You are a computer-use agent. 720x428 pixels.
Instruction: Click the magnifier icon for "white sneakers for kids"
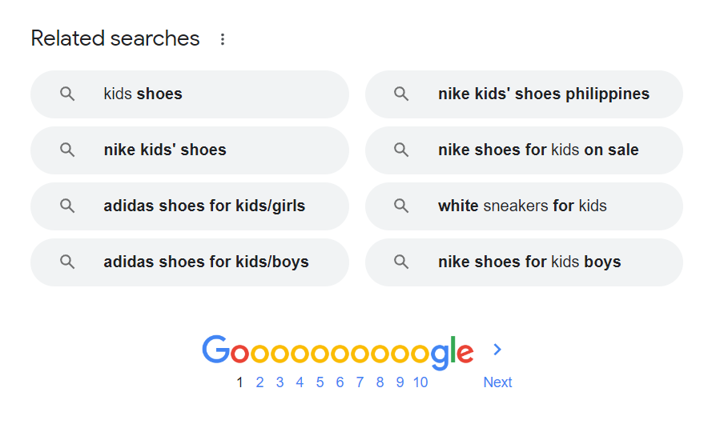click(x=401, y=206)
